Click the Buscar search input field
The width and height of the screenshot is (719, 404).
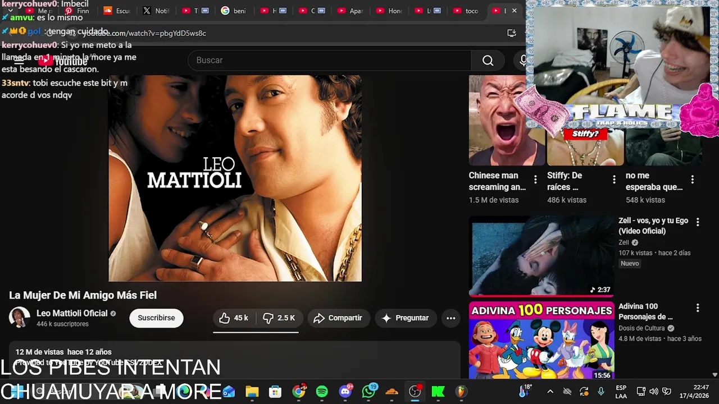pos(330,60)
